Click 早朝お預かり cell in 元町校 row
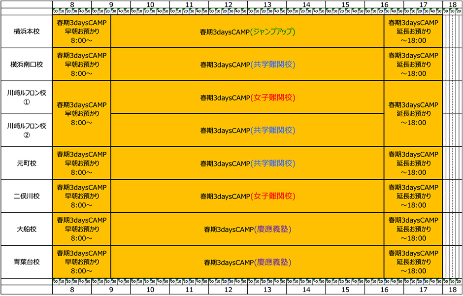Image resolution: width=463 pixels, height=296 pixels. [x=82, y=163]
